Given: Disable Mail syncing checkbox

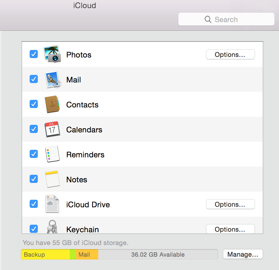Looking at the screenshot, I should (34, 79).
